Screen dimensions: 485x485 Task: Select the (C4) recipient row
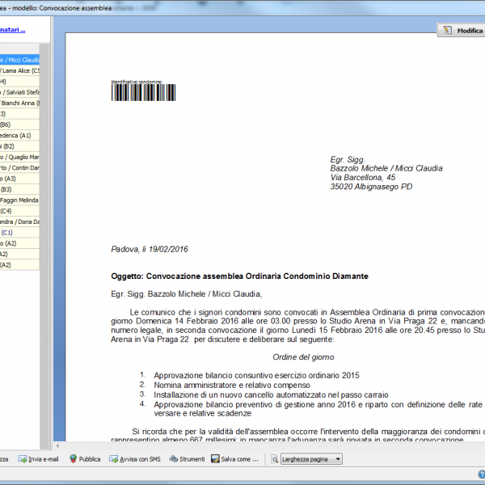19,211
